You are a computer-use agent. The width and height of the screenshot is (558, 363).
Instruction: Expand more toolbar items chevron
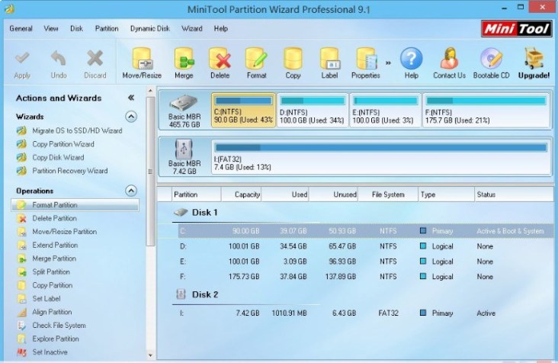point(388,63)
